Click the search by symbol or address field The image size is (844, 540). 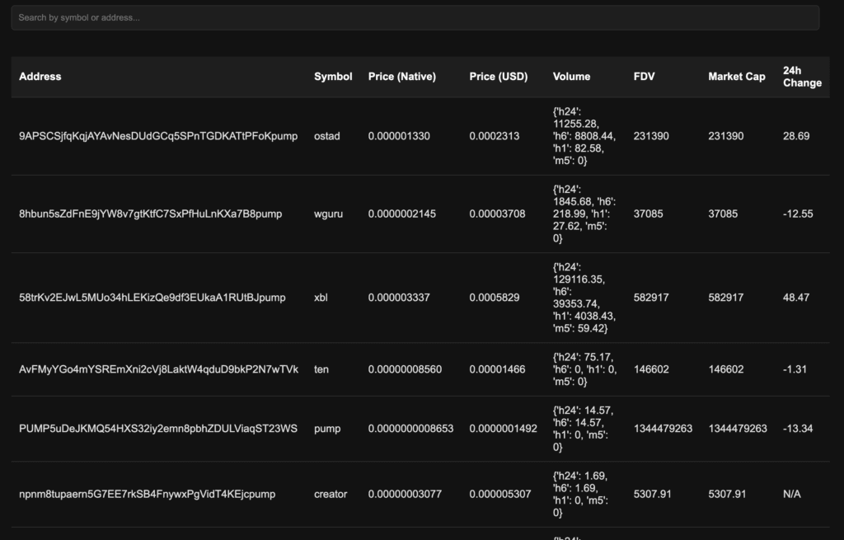[415, 17]
